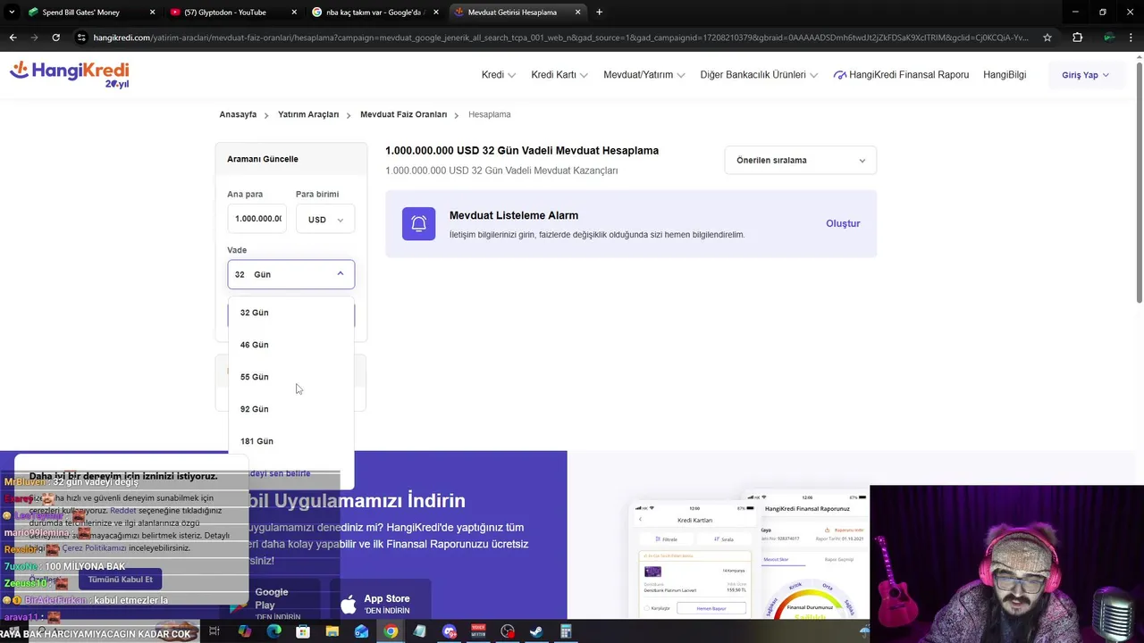Click the Chrome icon in taskbar
Screen dimensions: 1144x643
pos(391,631)
